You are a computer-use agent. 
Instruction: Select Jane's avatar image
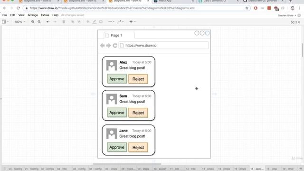pos(112,133)
